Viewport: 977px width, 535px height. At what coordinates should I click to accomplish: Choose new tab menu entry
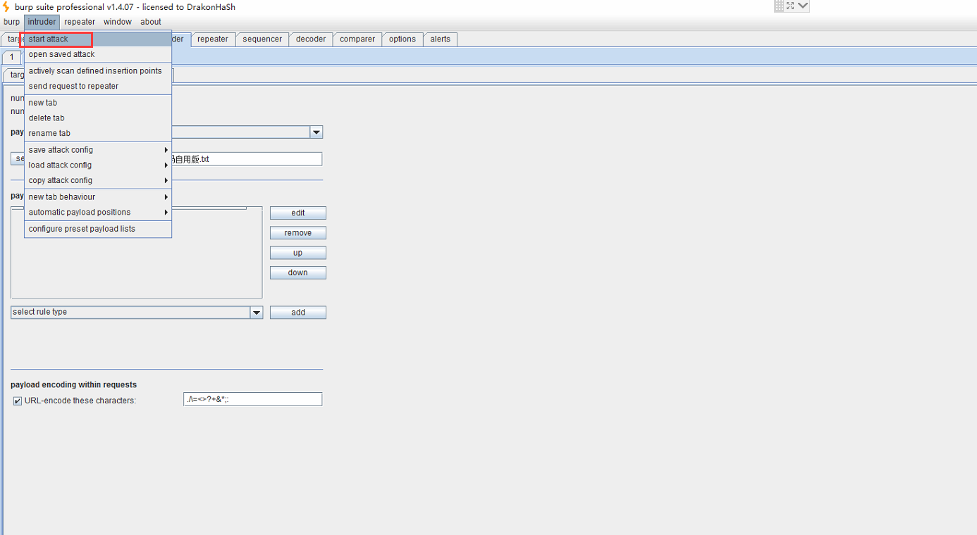pos(98,103)
